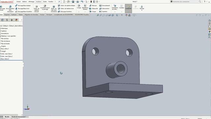Image resolution: width=211 pixels, height=119 pixels.
Task: Select Matériau <non spécifié> tree item
Action: pyautogui.click(x=9, y=36)
